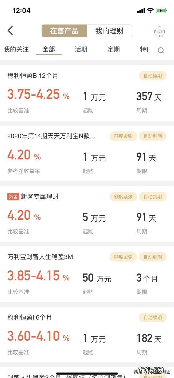Select the 活期 filter tab

[x=81, y=50]
